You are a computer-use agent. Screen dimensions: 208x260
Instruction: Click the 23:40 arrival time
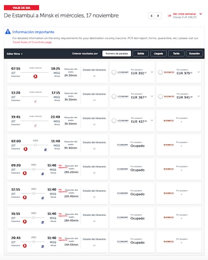(x=55, y=117)
